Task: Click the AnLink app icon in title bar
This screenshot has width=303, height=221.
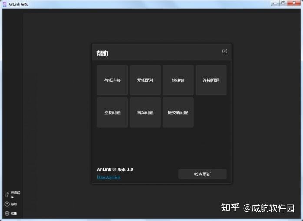Action: 5,4
